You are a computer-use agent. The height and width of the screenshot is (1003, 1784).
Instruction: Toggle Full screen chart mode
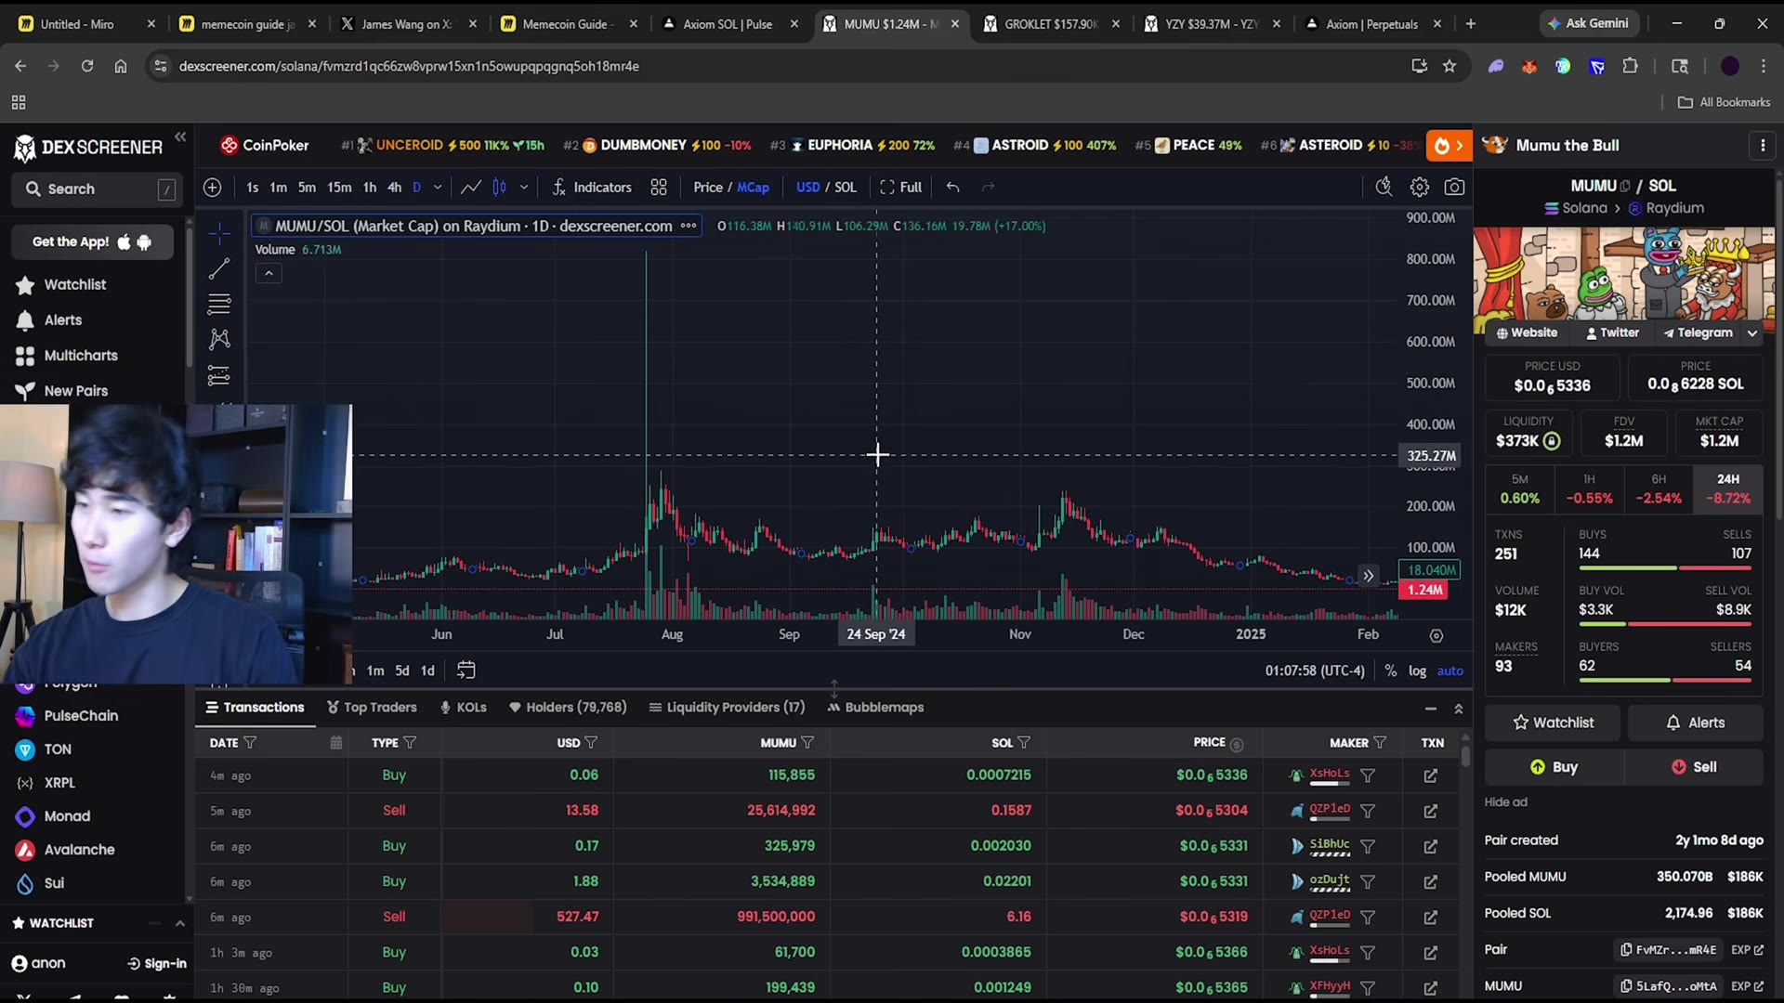(x=900, y=188)
